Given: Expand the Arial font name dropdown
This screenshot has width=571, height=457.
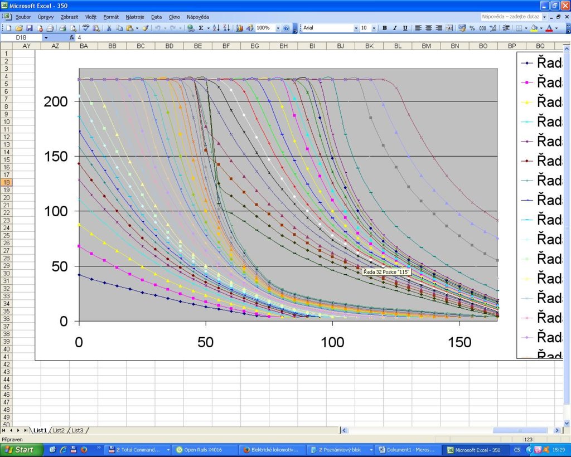Looking at the screenshot, I should tap(356, 28).
